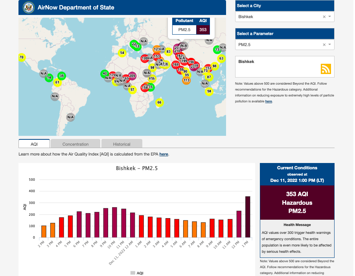Switch to the Historical tab
Screen dimensions: 355x276
point(121,144)
